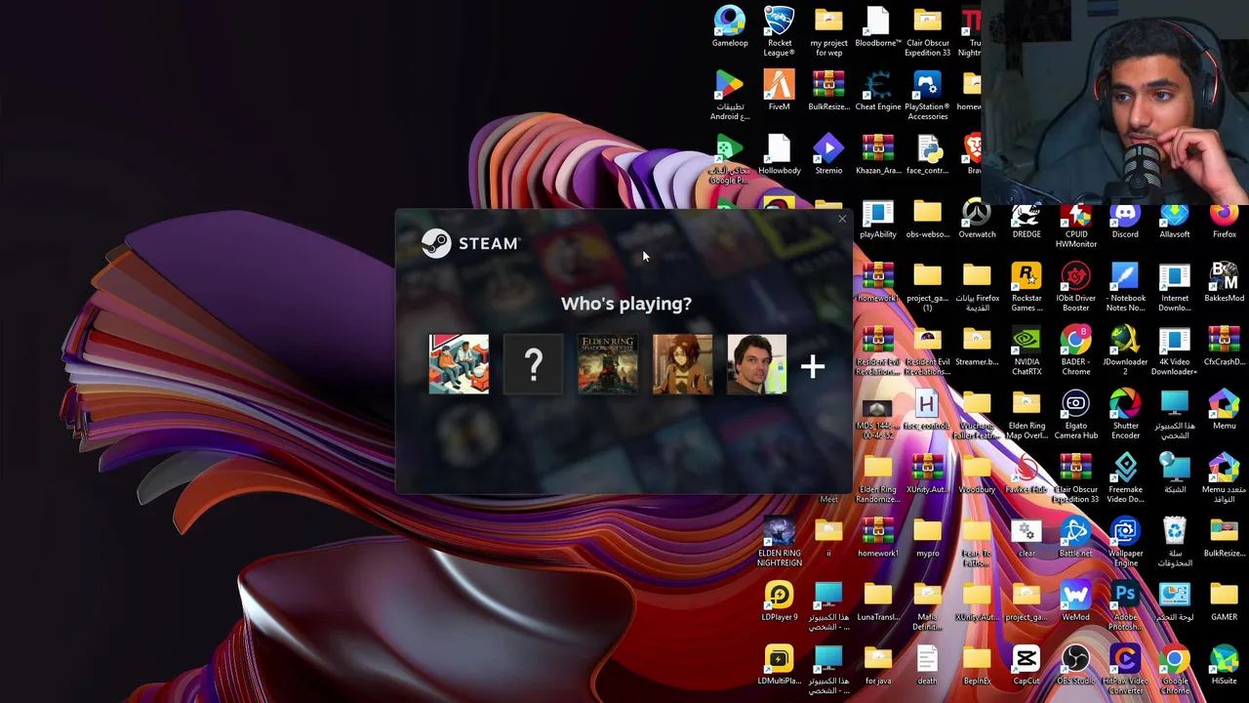The height and width of the screenshot is (703, 1249).
Task: Select the man photo avatar Steam profile
Action: (756, 364)
